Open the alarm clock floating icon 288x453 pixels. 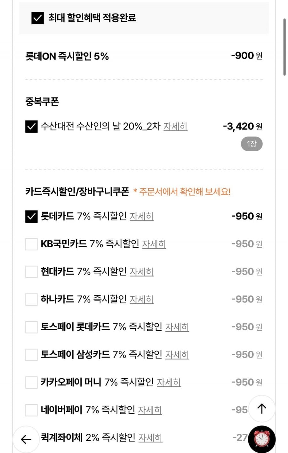point(262,439)
